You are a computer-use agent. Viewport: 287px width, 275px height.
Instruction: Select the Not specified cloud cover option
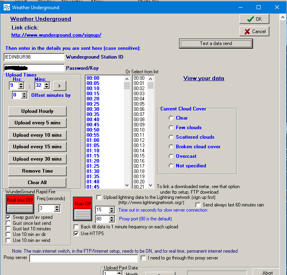pyautogui.click(x=171, y=166)
